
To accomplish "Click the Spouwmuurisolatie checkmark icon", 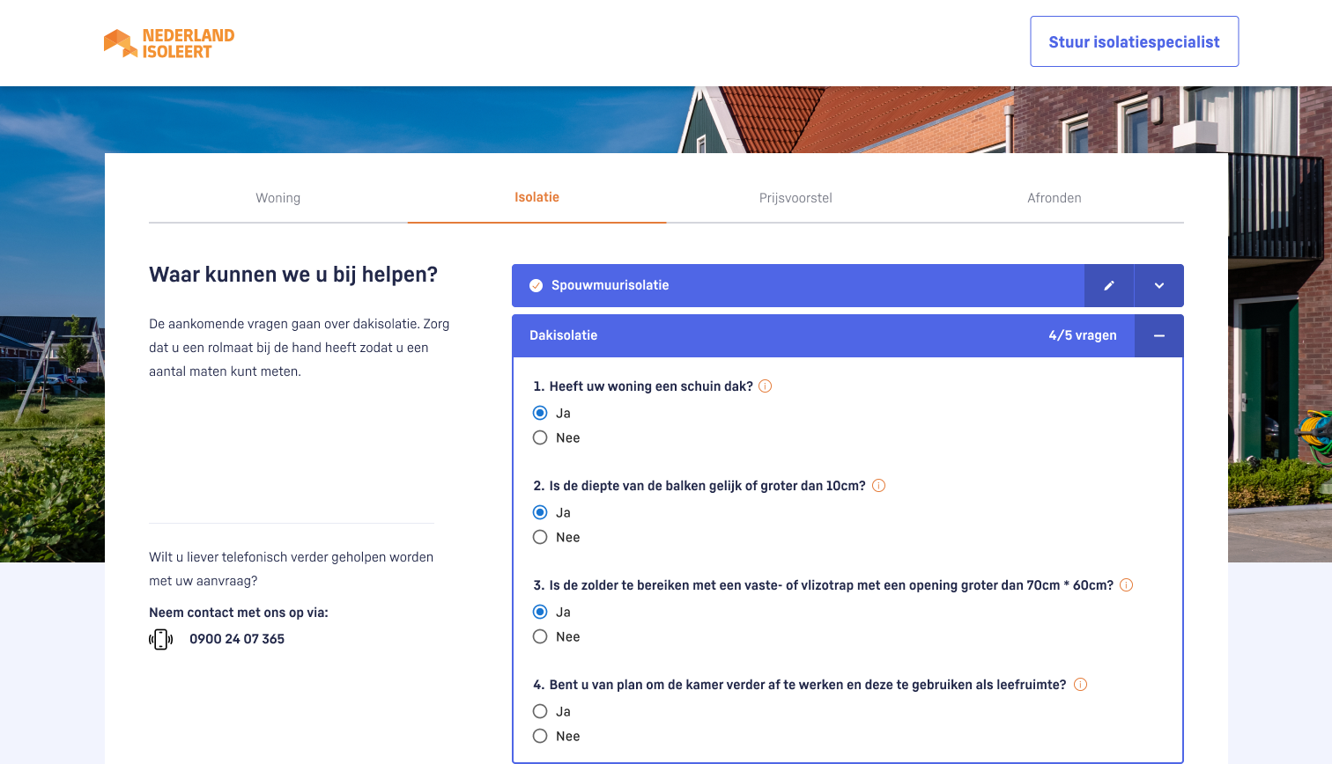I will (x=536, y=285).
